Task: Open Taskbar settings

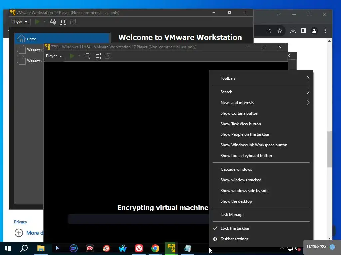Action: point(261,239)
